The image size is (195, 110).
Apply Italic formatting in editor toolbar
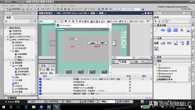click(69, 21)
